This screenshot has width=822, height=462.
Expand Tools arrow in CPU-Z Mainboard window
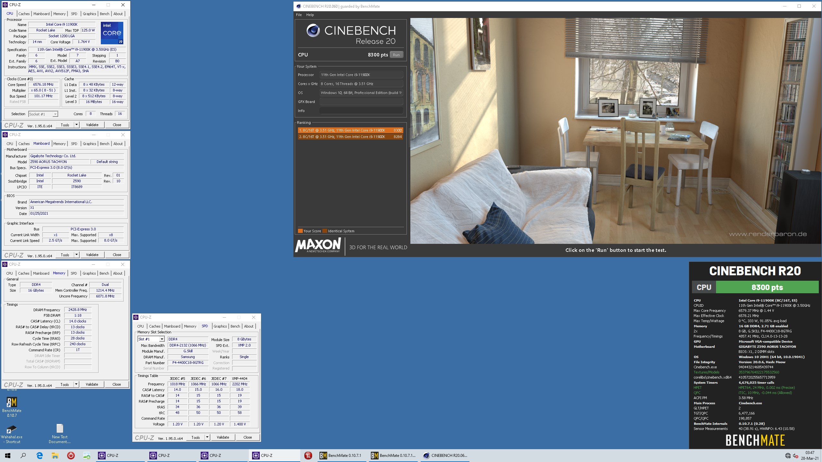tap(76, 255)
